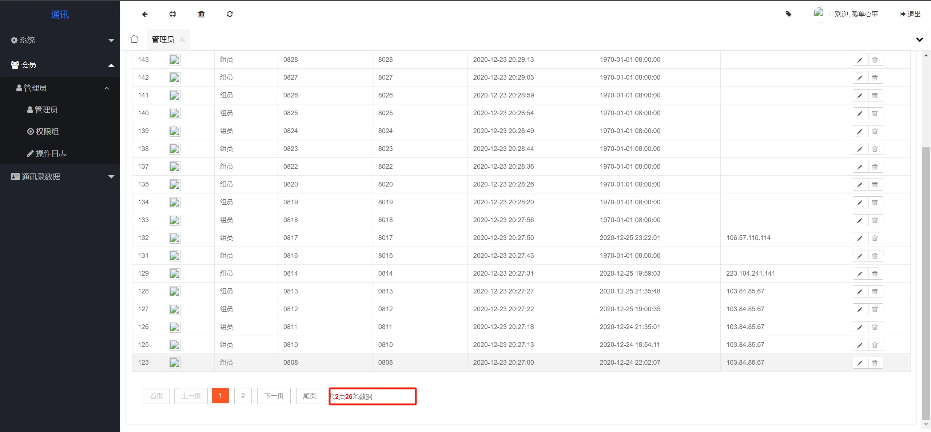This screenshot has height=432, width=931.
Task: Open 操作日志 in the sidebar
Action: point(51,153)
